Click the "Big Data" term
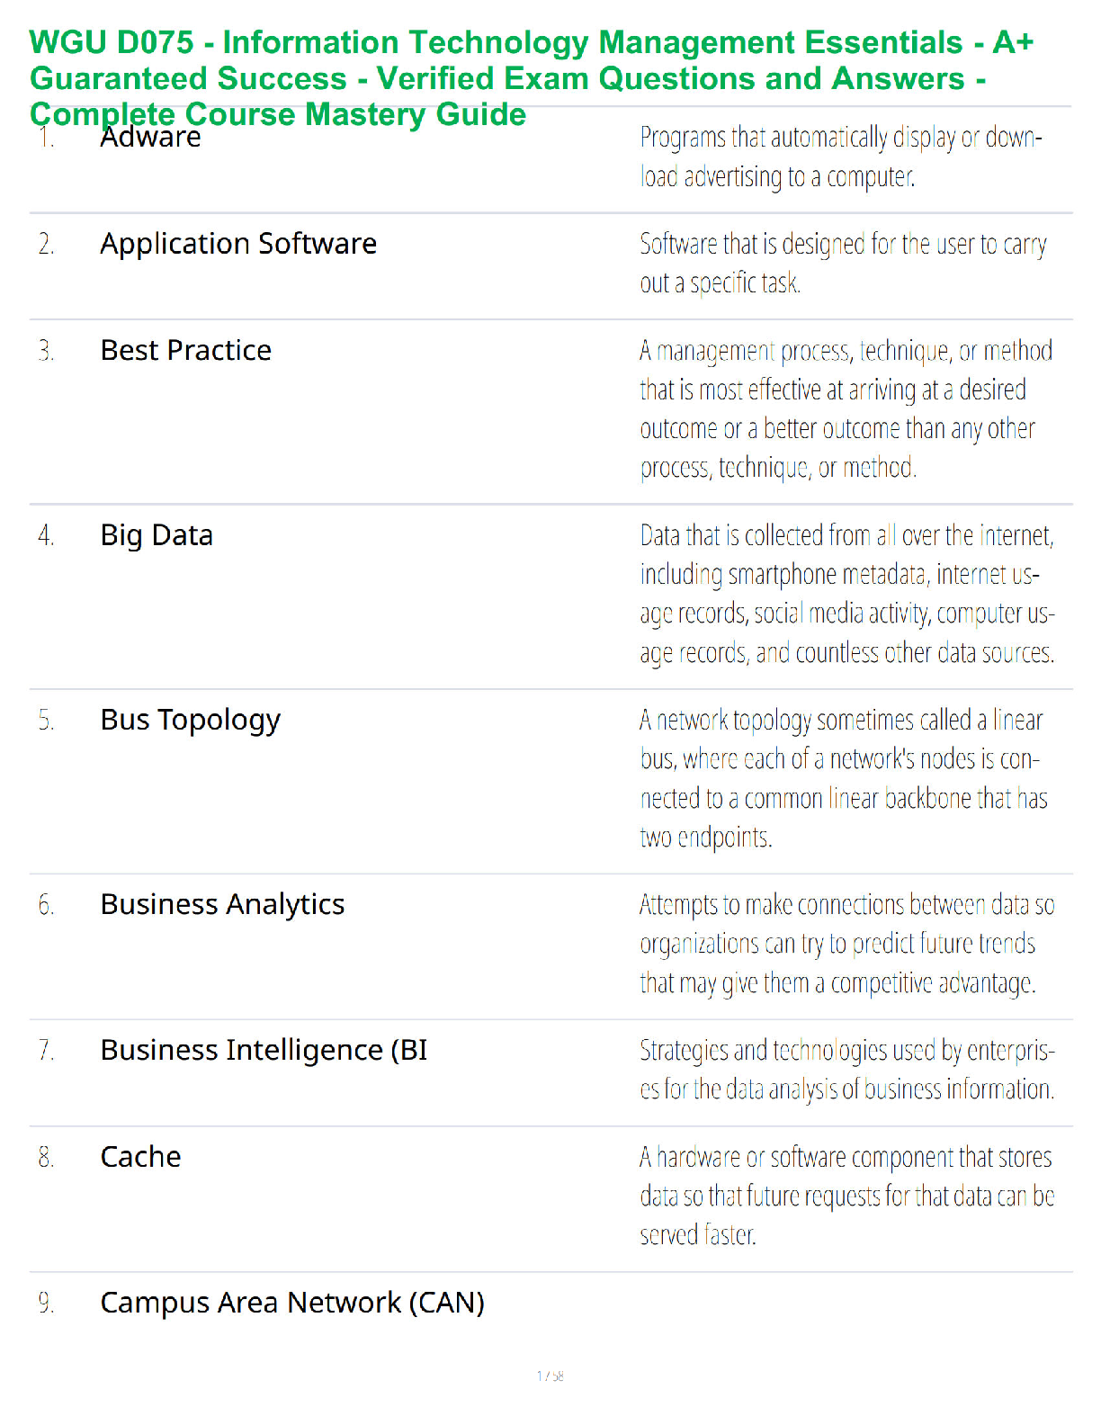This screenshot has height=1425, width=1101. pos(157,535)
